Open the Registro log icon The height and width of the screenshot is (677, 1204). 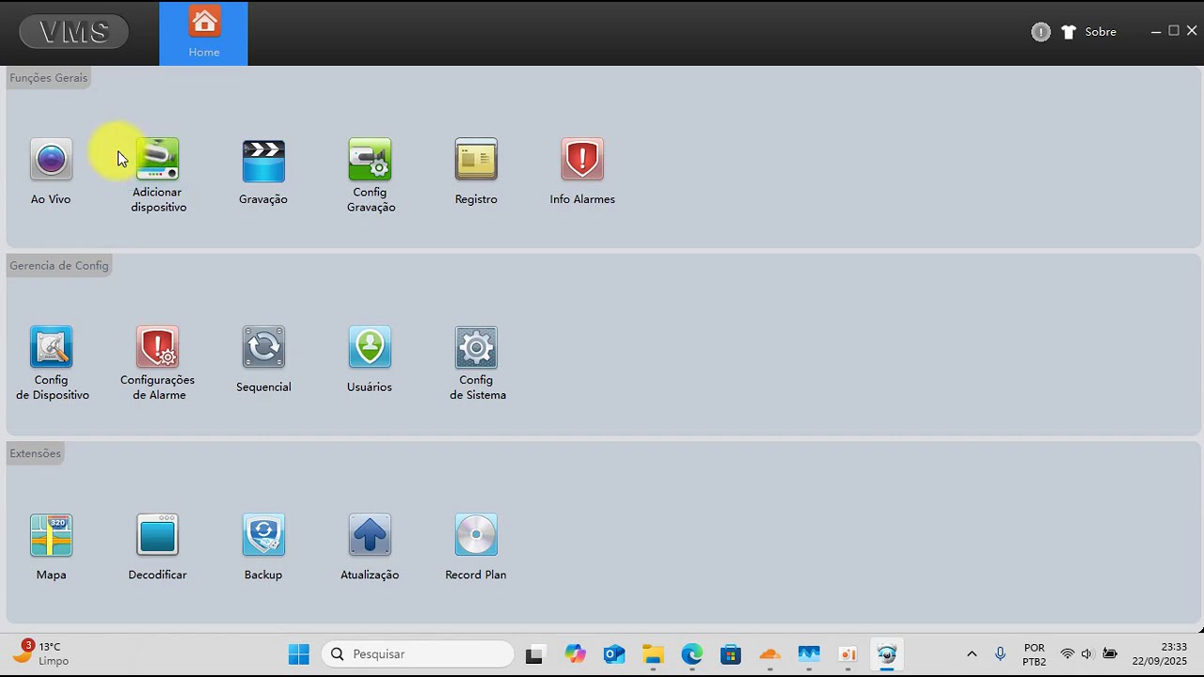coord(476,160)
